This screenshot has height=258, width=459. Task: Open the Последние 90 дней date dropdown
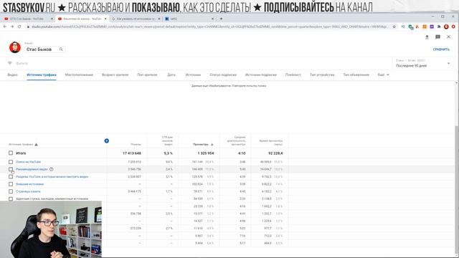coord(422,64)
